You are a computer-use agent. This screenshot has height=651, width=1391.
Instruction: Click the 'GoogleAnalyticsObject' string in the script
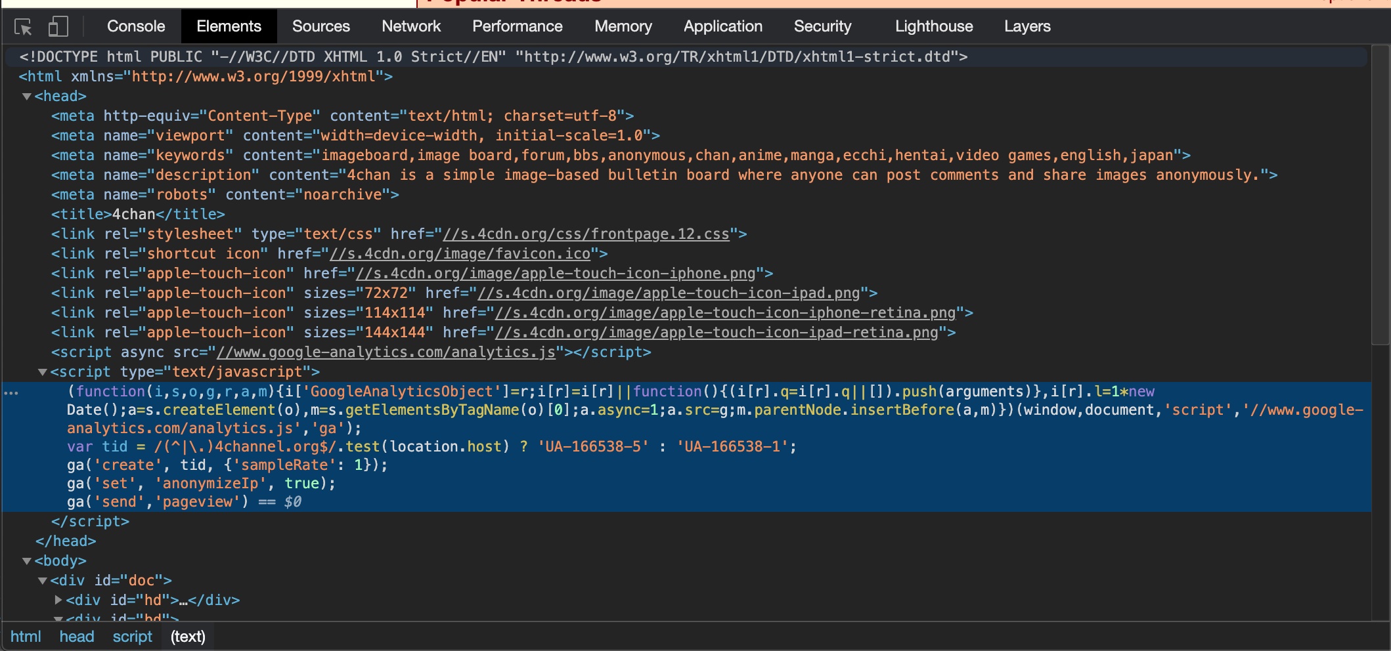click(401, 392)
